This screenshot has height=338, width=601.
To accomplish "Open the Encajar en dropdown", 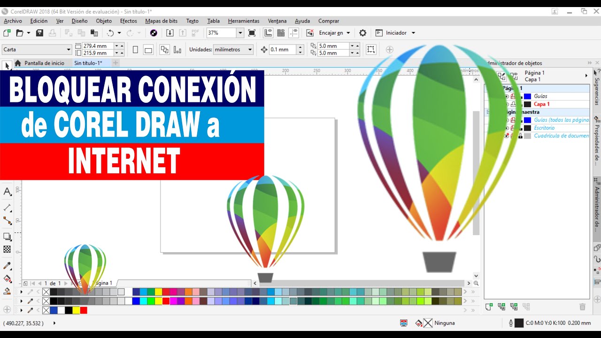I will 348,33.
